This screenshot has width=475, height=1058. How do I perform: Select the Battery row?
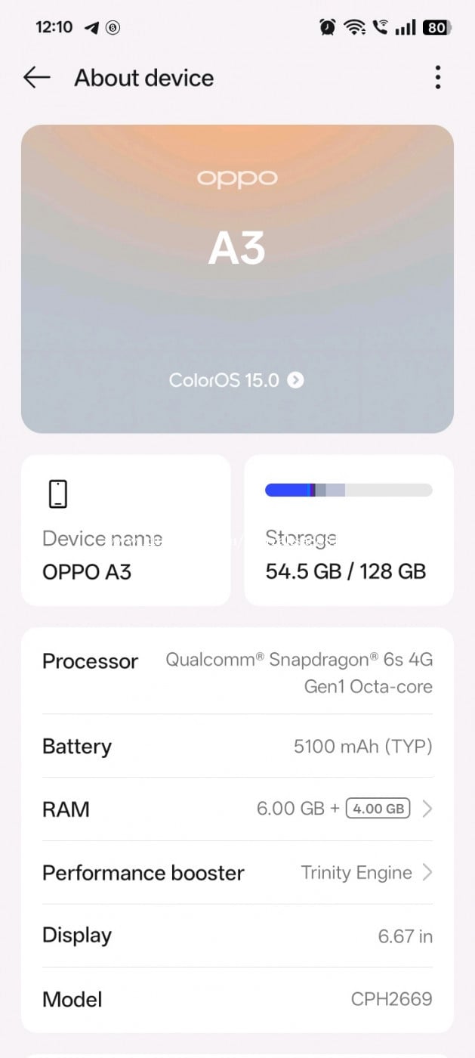click(x=237, y=747)
